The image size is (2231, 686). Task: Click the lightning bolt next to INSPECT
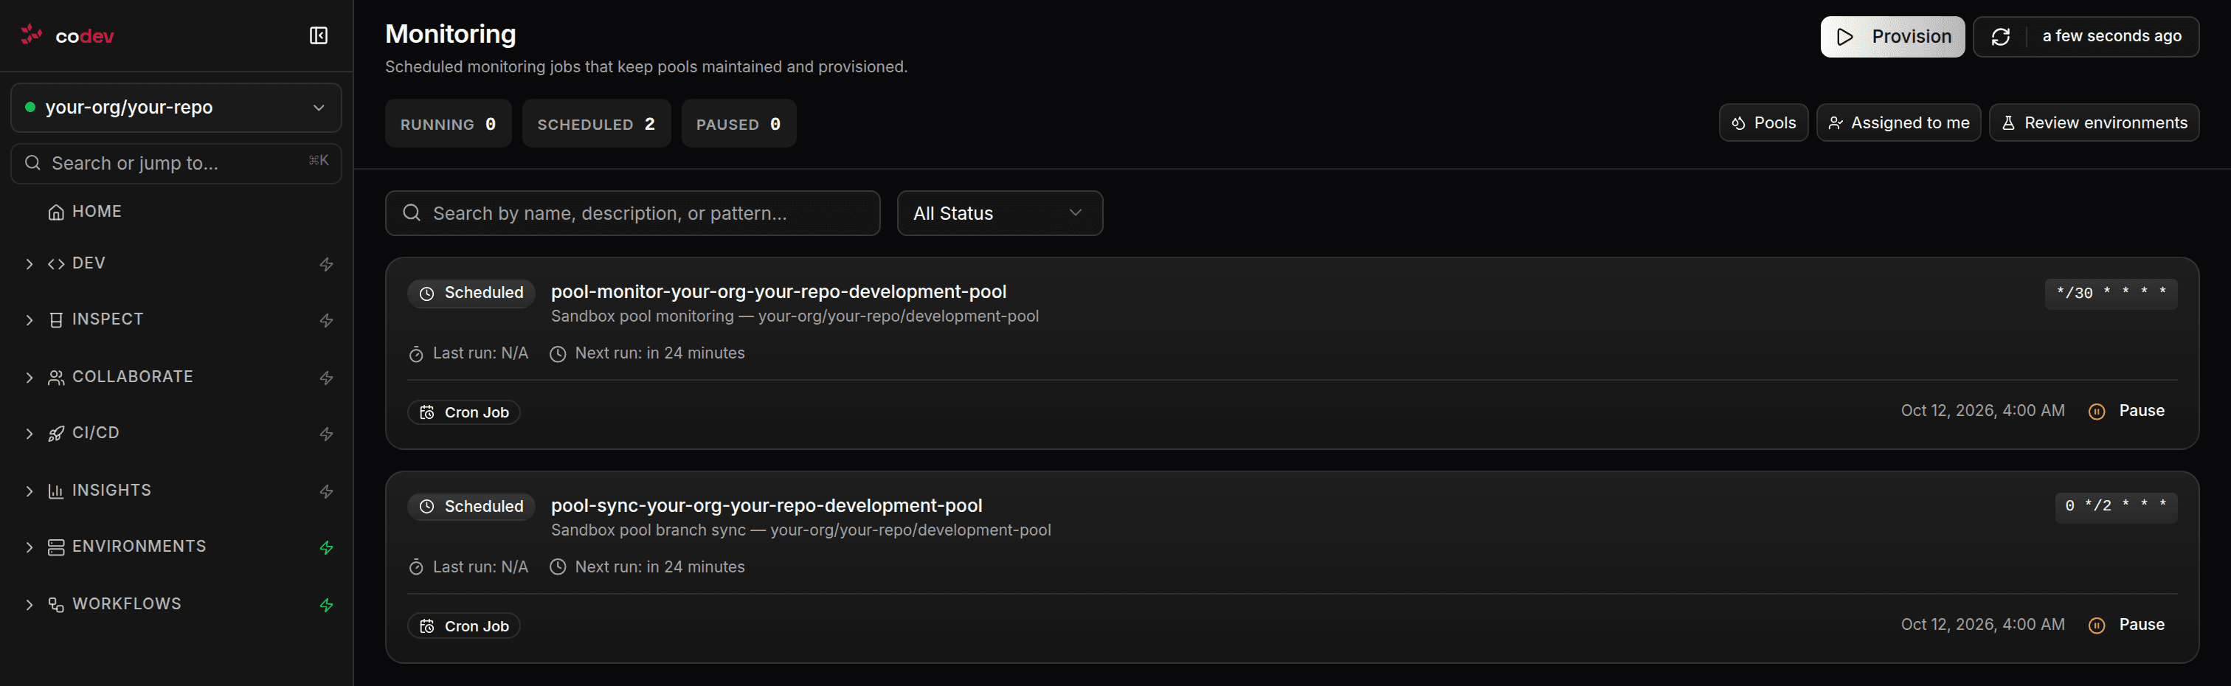tap(327, 320)
